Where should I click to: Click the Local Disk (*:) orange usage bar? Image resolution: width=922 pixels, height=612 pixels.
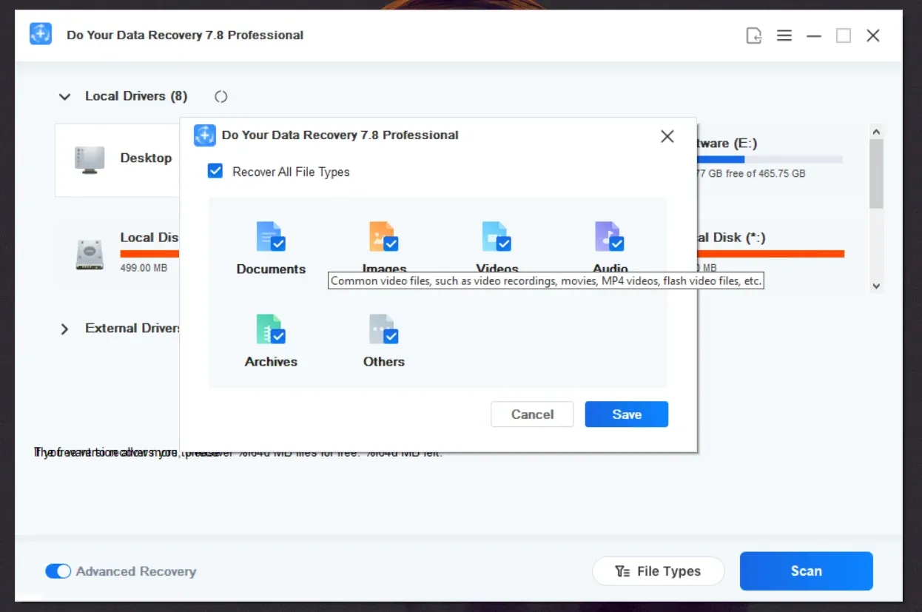770,254
